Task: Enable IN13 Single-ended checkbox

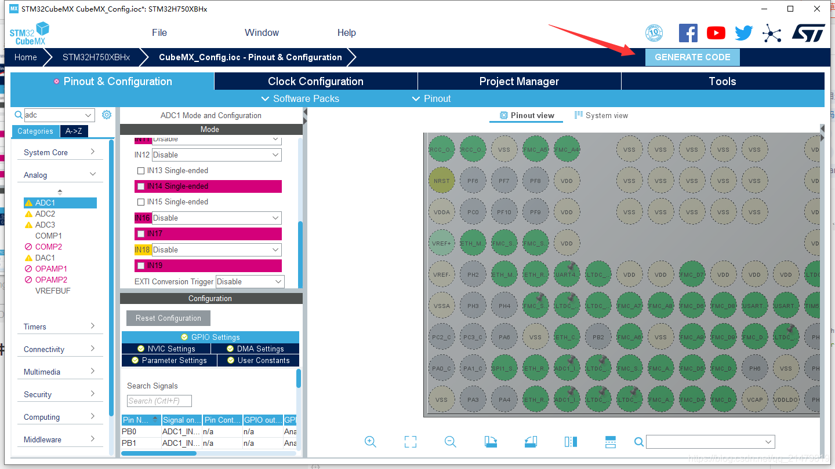Action: pos(141,171)
